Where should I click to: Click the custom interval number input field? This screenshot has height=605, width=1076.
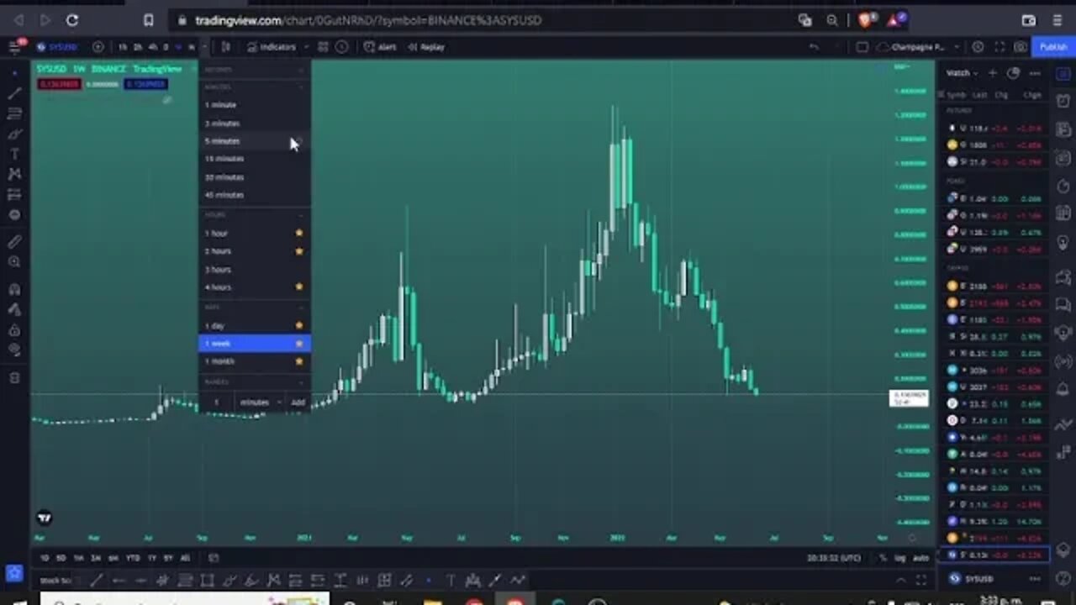coord(217,402)
